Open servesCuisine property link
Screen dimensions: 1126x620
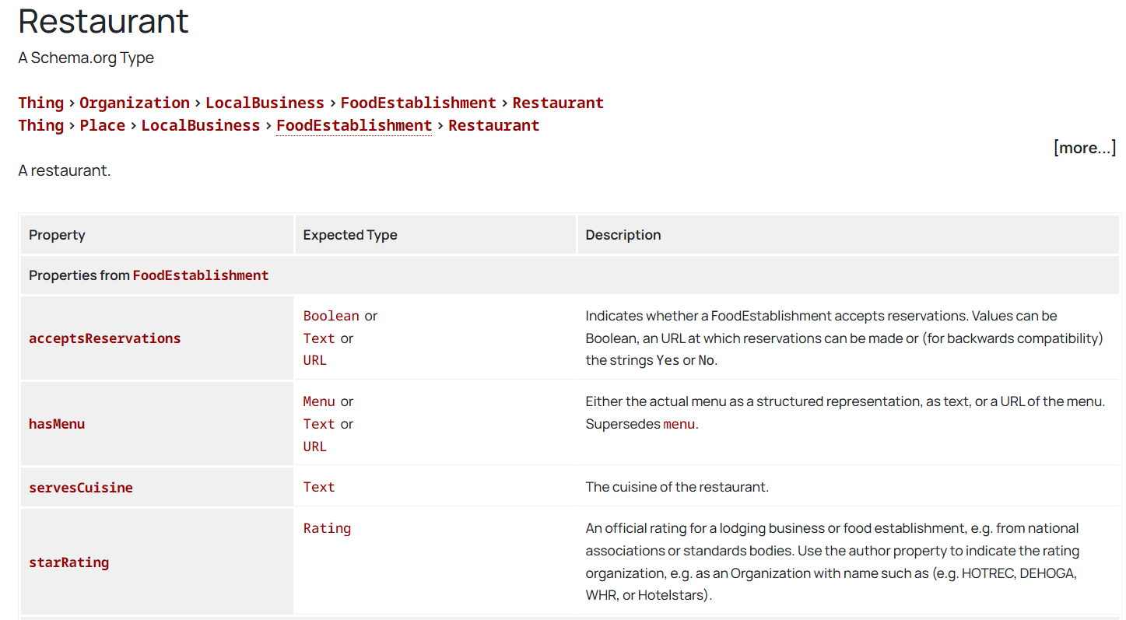(x=81, y=488)
